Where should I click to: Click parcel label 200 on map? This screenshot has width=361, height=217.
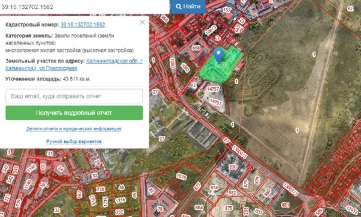coord(232,167)
